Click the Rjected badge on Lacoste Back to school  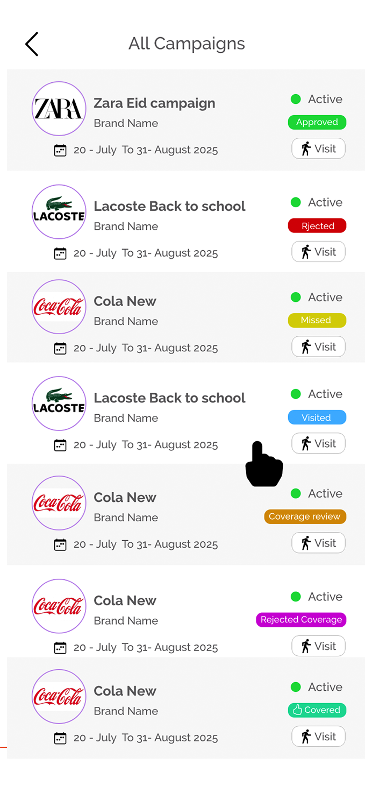[317, 225]
